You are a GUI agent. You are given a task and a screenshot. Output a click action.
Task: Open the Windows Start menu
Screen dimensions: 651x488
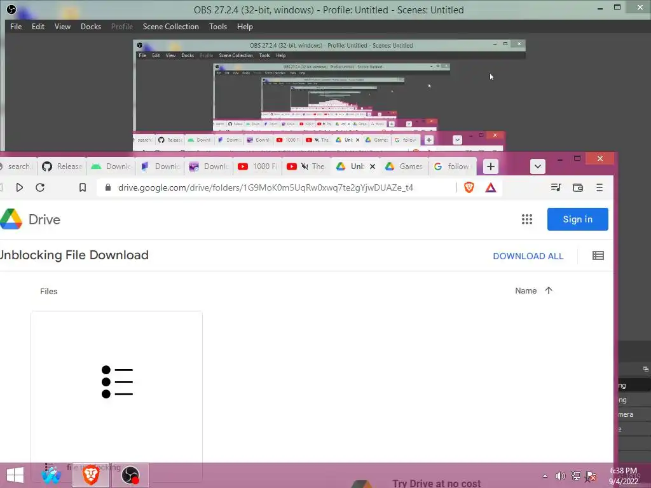(x=15, y=475)
